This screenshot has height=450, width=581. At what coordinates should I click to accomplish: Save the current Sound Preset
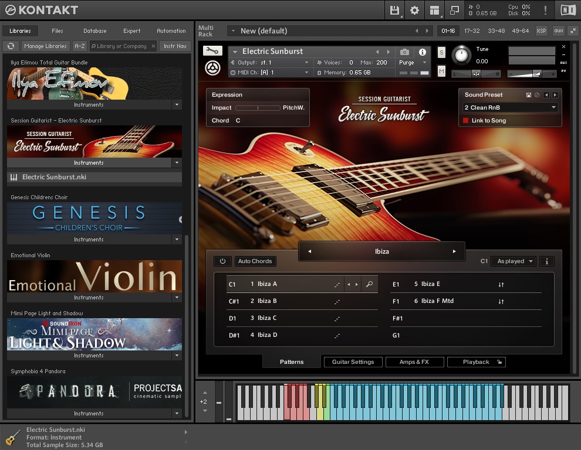coord(529,95)
